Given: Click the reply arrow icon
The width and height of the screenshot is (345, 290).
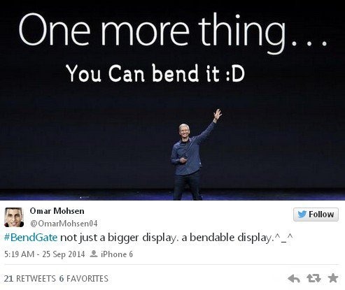Looking at the screenshot, I should pos(294,278).
